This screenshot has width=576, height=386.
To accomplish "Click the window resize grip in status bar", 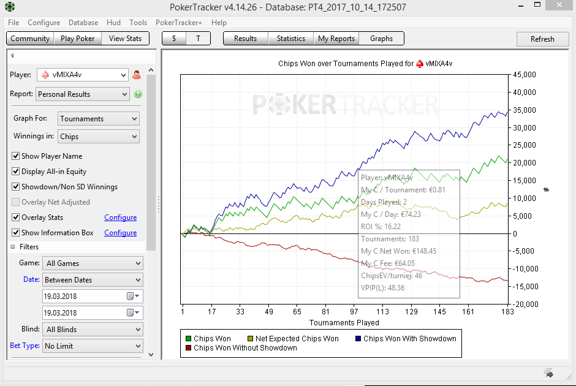I will coord(568,377).
